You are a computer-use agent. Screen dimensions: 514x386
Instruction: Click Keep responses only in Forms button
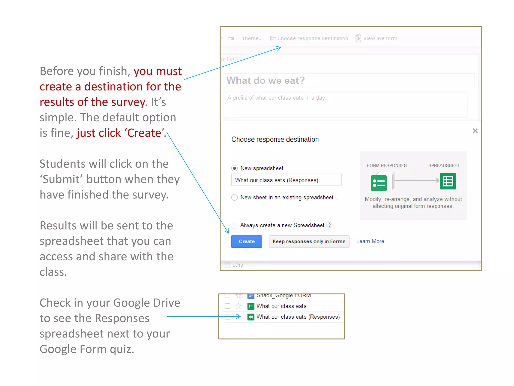point(309,242)
